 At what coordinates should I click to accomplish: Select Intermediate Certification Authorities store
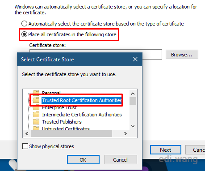82,115
